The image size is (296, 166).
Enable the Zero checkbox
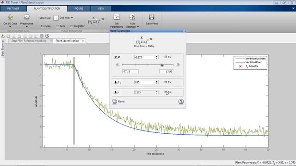click(x=57, y=26)
